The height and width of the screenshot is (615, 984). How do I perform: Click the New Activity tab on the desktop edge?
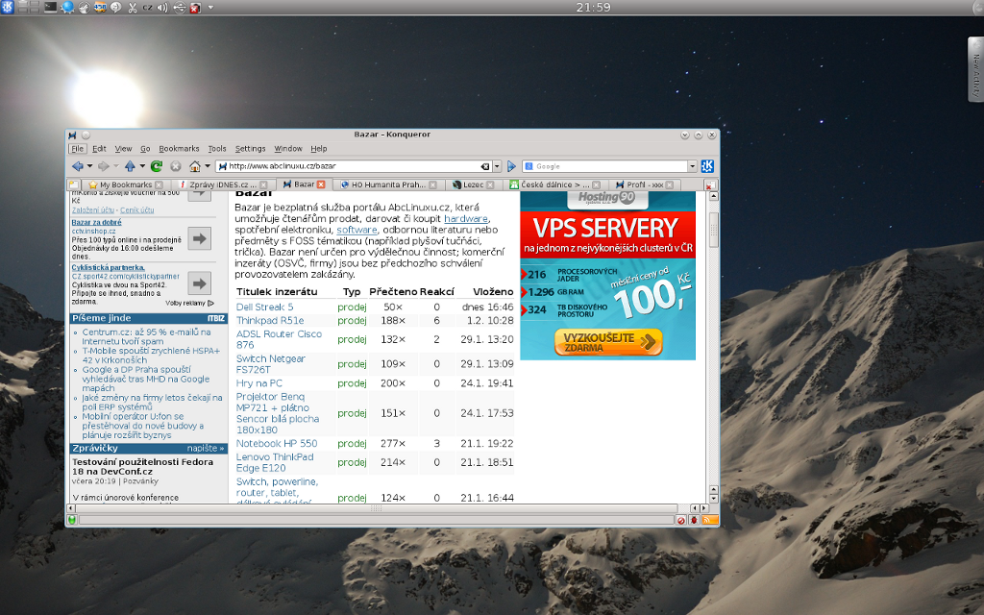pos(976,69)
